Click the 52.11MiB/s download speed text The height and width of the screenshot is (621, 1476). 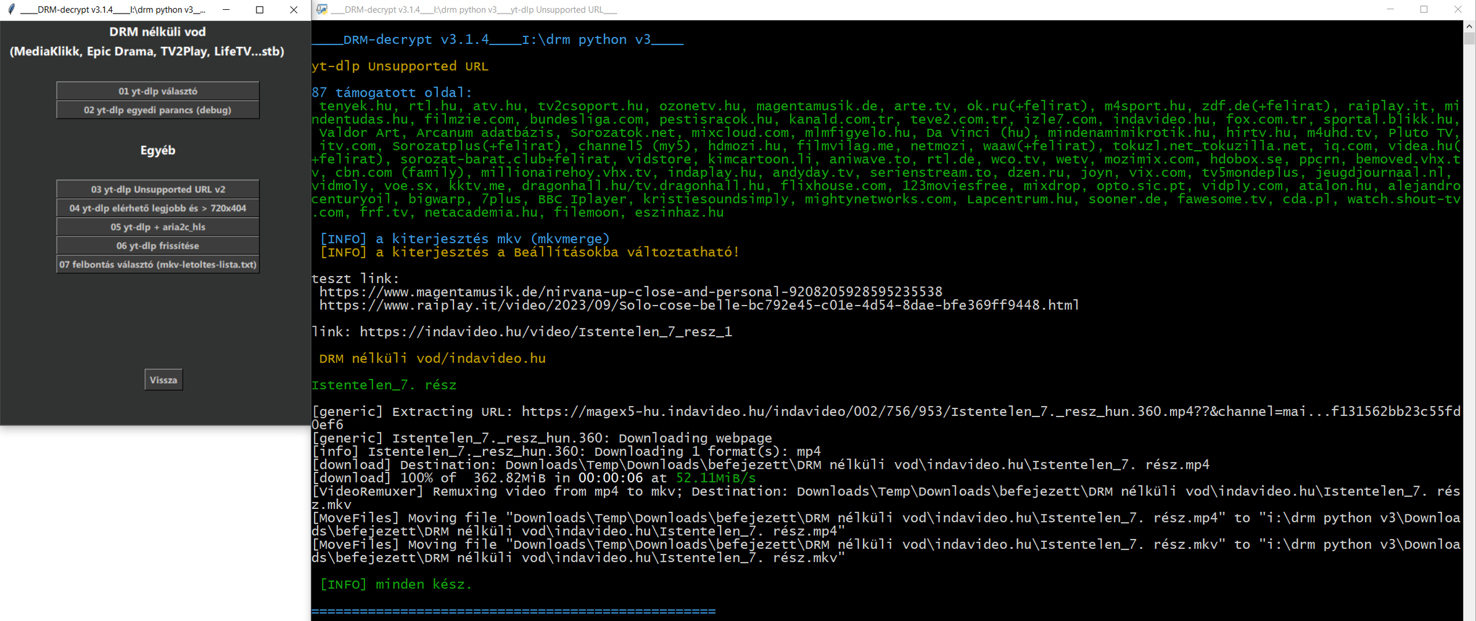(x=715, y=478)
